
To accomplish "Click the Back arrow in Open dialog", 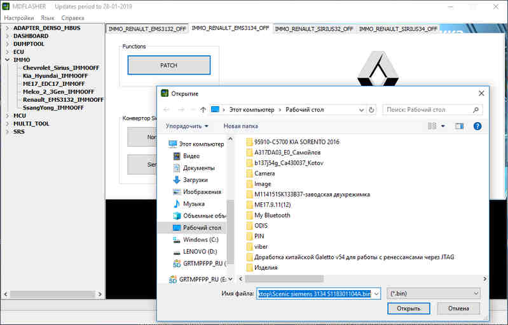I will tap(167, 110).
